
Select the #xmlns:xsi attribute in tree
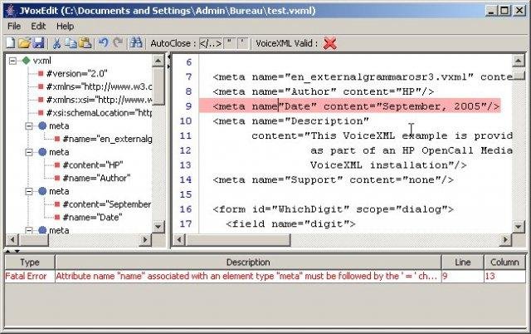pyautogui.click(x=99, y=100)
